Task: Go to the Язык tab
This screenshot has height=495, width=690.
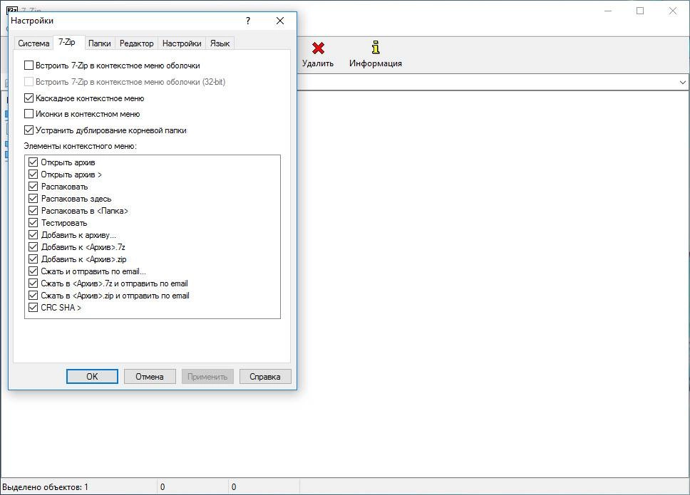Action: pos(220,43)
